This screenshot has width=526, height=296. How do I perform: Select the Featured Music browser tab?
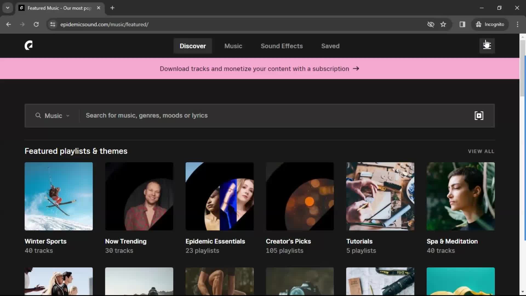[60, 8]
